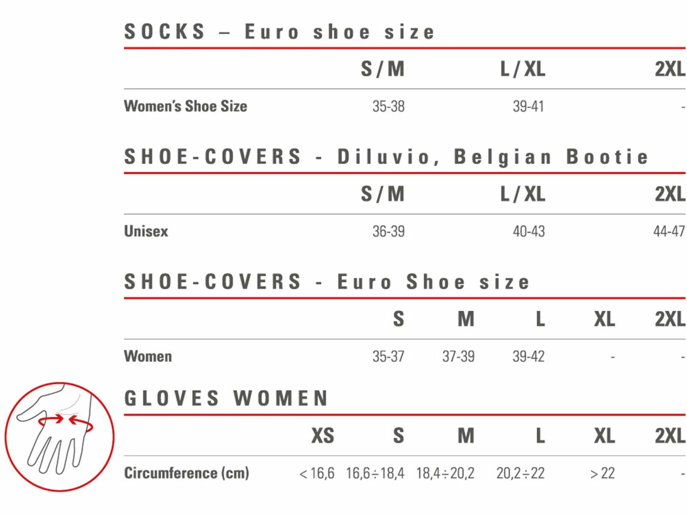
Task: Select the 37-39 women's shoe-cover size
Action: tap(458, 357)
